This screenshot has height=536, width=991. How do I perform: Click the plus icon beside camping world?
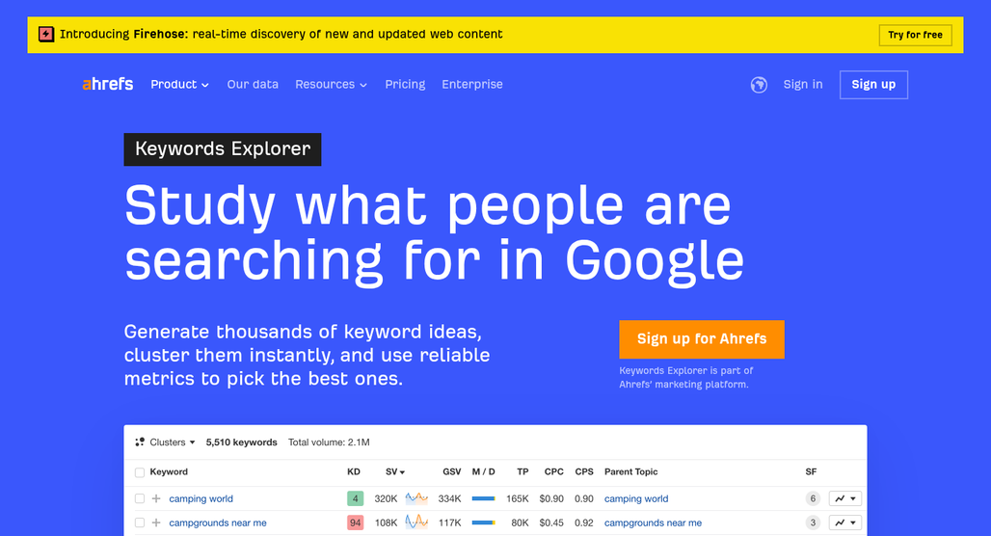click(x=156, y=499)
